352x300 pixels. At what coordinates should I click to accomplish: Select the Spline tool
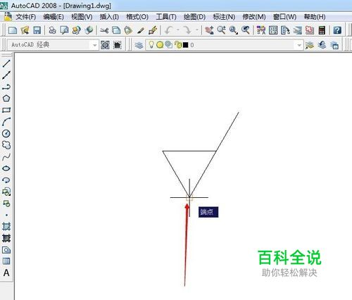click(x=6, y=157)
